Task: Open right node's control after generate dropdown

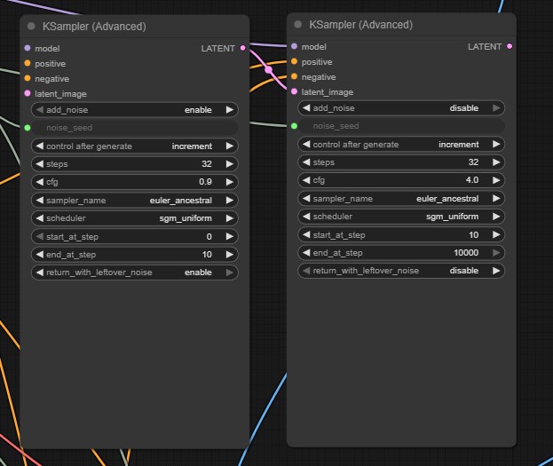Action: tap(401, 145)
